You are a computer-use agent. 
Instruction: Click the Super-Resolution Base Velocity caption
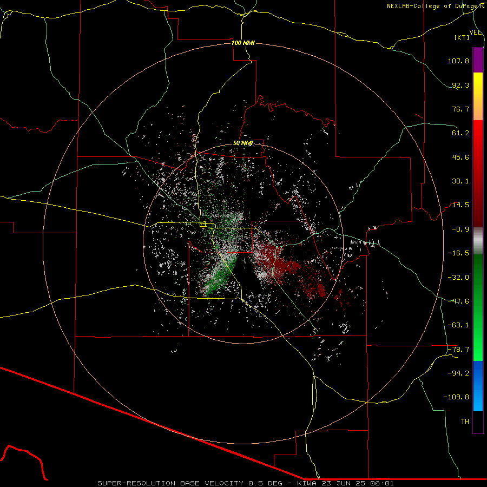246,483
